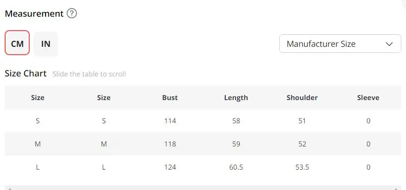Image resolution: width=406 pixels, height=190 pixels.
Task: Click the Length column header
Action: coord(236,98)
